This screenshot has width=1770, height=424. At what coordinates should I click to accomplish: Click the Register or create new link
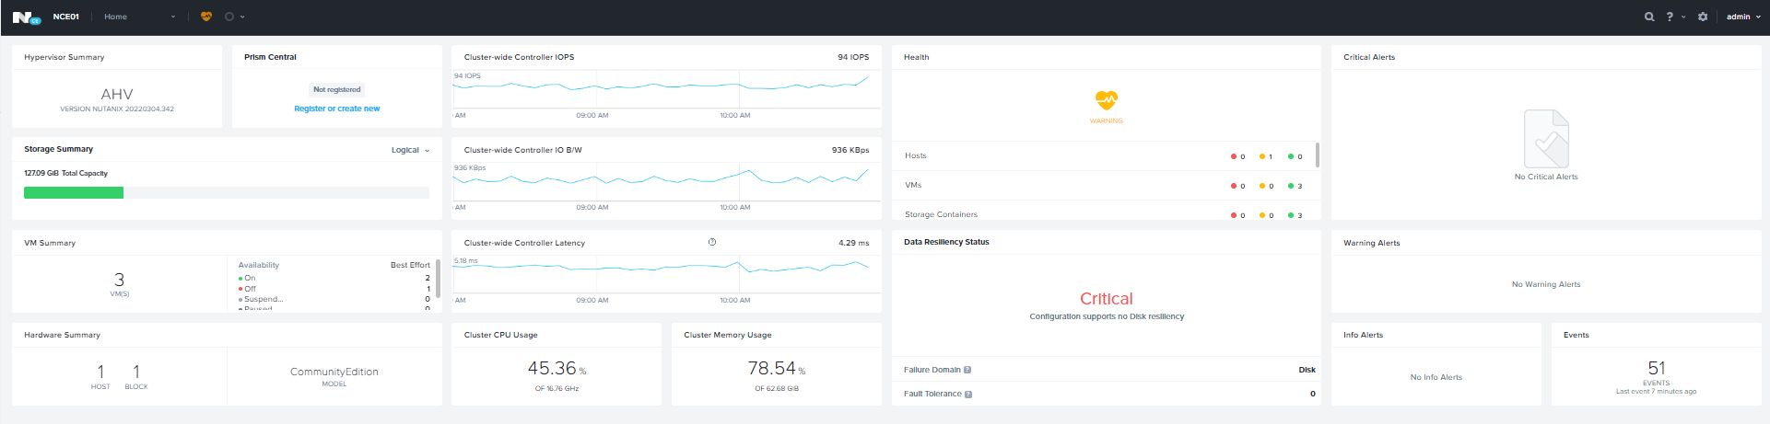point(336,109)
